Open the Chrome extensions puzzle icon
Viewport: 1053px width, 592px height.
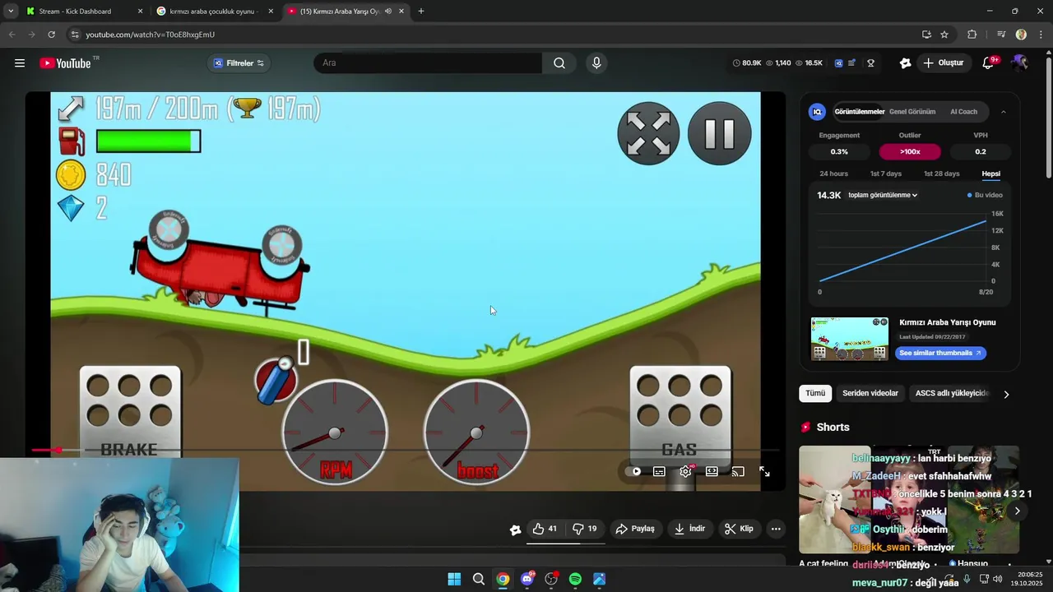coord(972,35)
